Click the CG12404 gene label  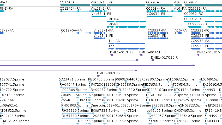click(67, 2)
